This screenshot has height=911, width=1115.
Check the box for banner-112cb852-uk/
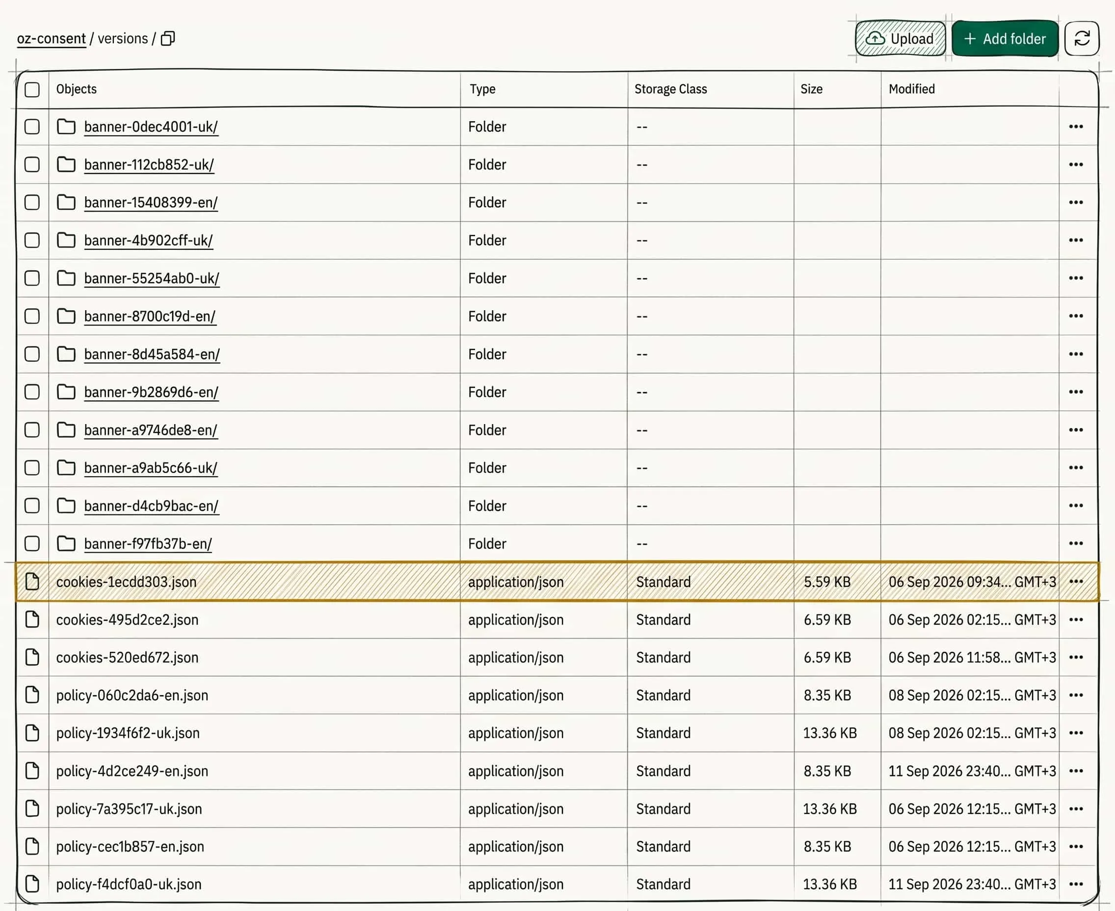(32, 164)
